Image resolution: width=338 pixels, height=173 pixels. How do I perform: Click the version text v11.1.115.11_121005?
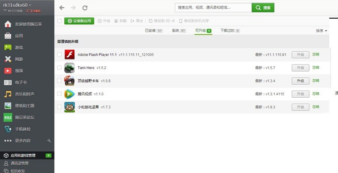click(x=136, y=55)
